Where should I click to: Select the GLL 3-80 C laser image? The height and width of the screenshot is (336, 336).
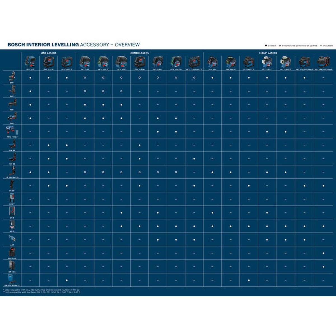[x=267, y=62]
